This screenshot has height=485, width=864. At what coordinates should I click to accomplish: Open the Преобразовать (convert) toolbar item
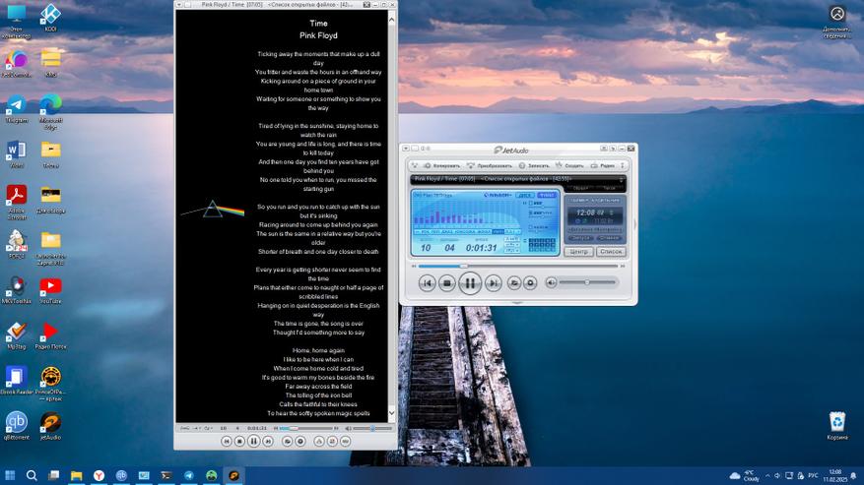[490, 165]
